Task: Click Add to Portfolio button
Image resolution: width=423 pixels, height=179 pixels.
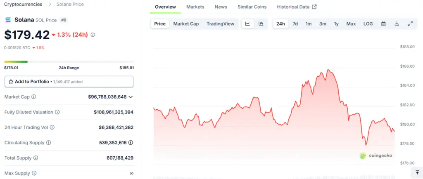Action: [69, 82]
